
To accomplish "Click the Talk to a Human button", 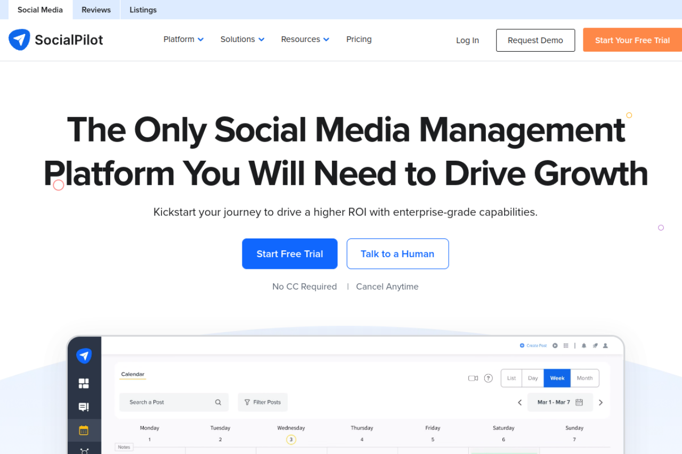I will click(x=397, y=254).
